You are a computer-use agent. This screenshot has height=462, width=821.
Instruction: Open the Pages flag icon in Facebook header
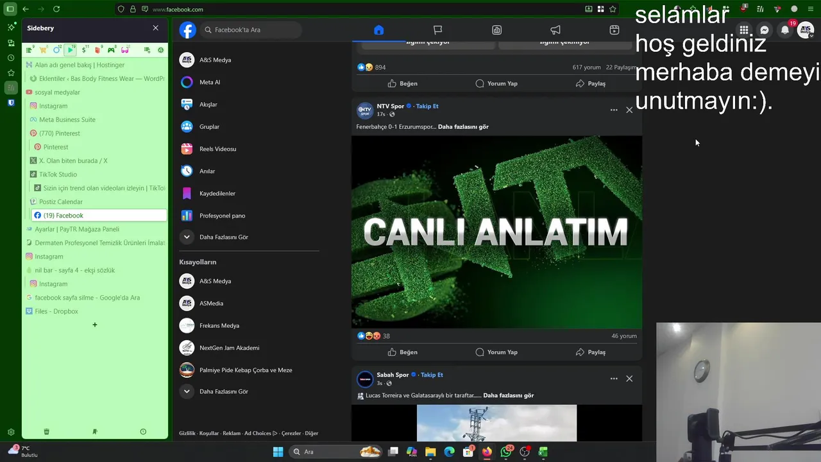[437, 30]
